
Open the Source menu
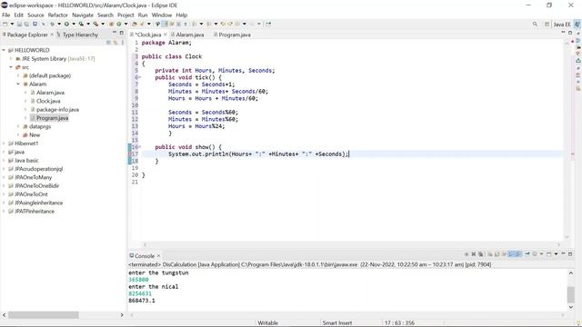tap(35, 15)
